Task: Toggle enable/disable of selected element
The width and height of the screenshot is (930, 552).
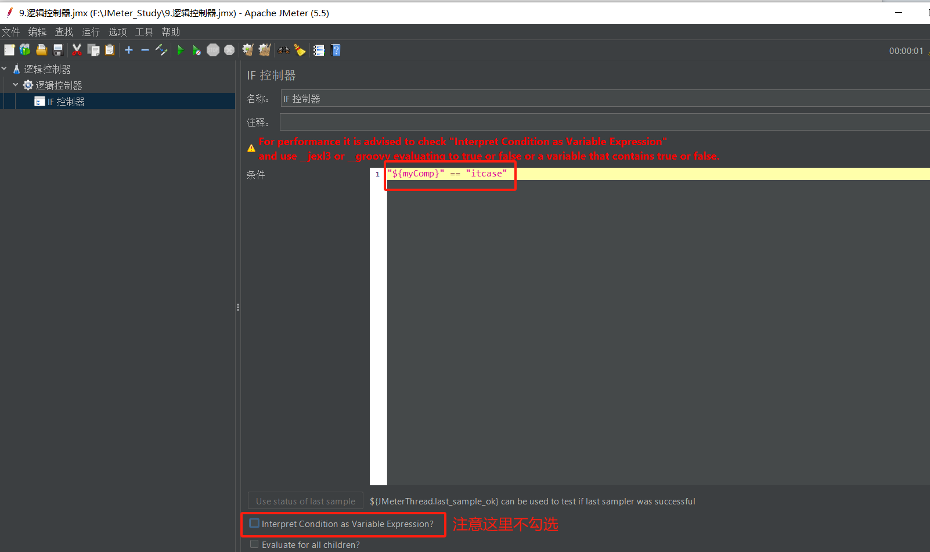Action: (161, 50)
